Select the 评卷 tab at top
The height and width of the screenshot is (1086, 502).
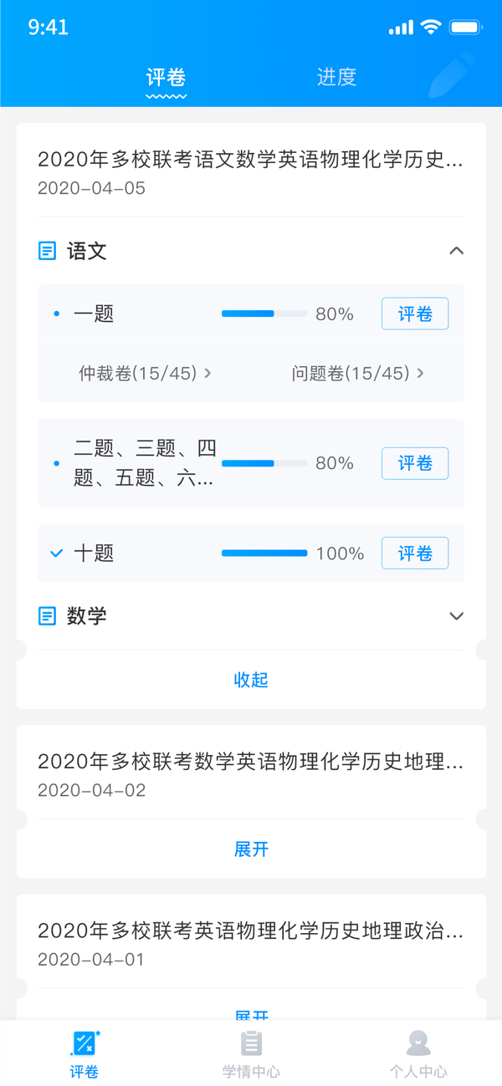(x=166, y=78)
